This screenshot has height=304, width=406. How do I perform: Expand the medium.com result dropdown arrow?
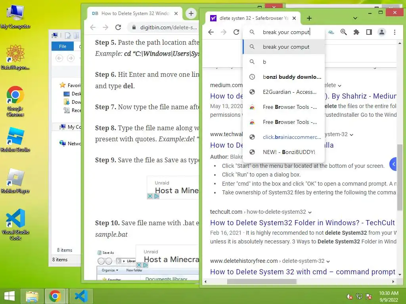coord(340,85)
